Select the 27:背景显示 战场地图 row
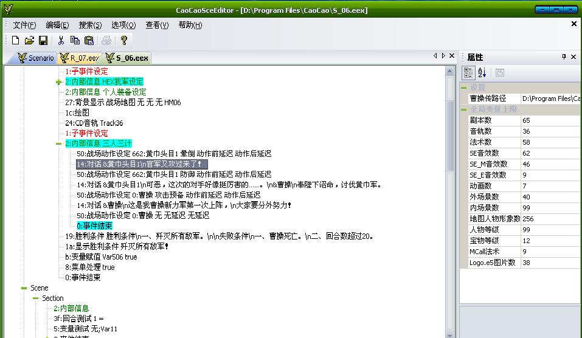Screen dimensions: 582x338 [x=123, y=102]
